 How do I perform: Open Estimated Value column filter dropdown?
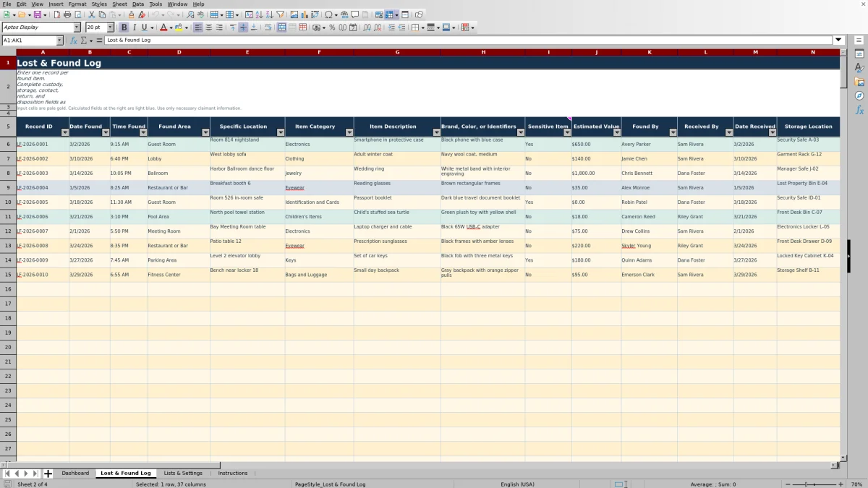point(617,132)
